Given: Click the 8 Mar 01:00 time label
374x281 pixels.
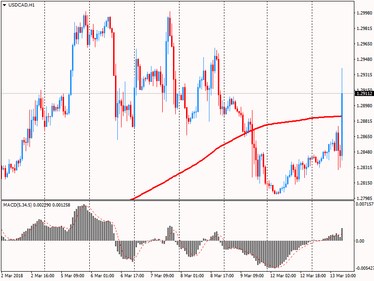Looking at the screenshot, I should tap(192, 276).
